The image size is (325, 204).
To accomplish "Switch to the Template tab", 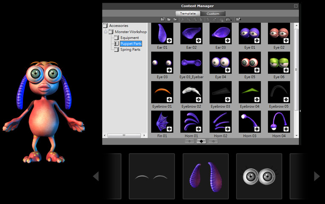I will (x=188, y=14).
